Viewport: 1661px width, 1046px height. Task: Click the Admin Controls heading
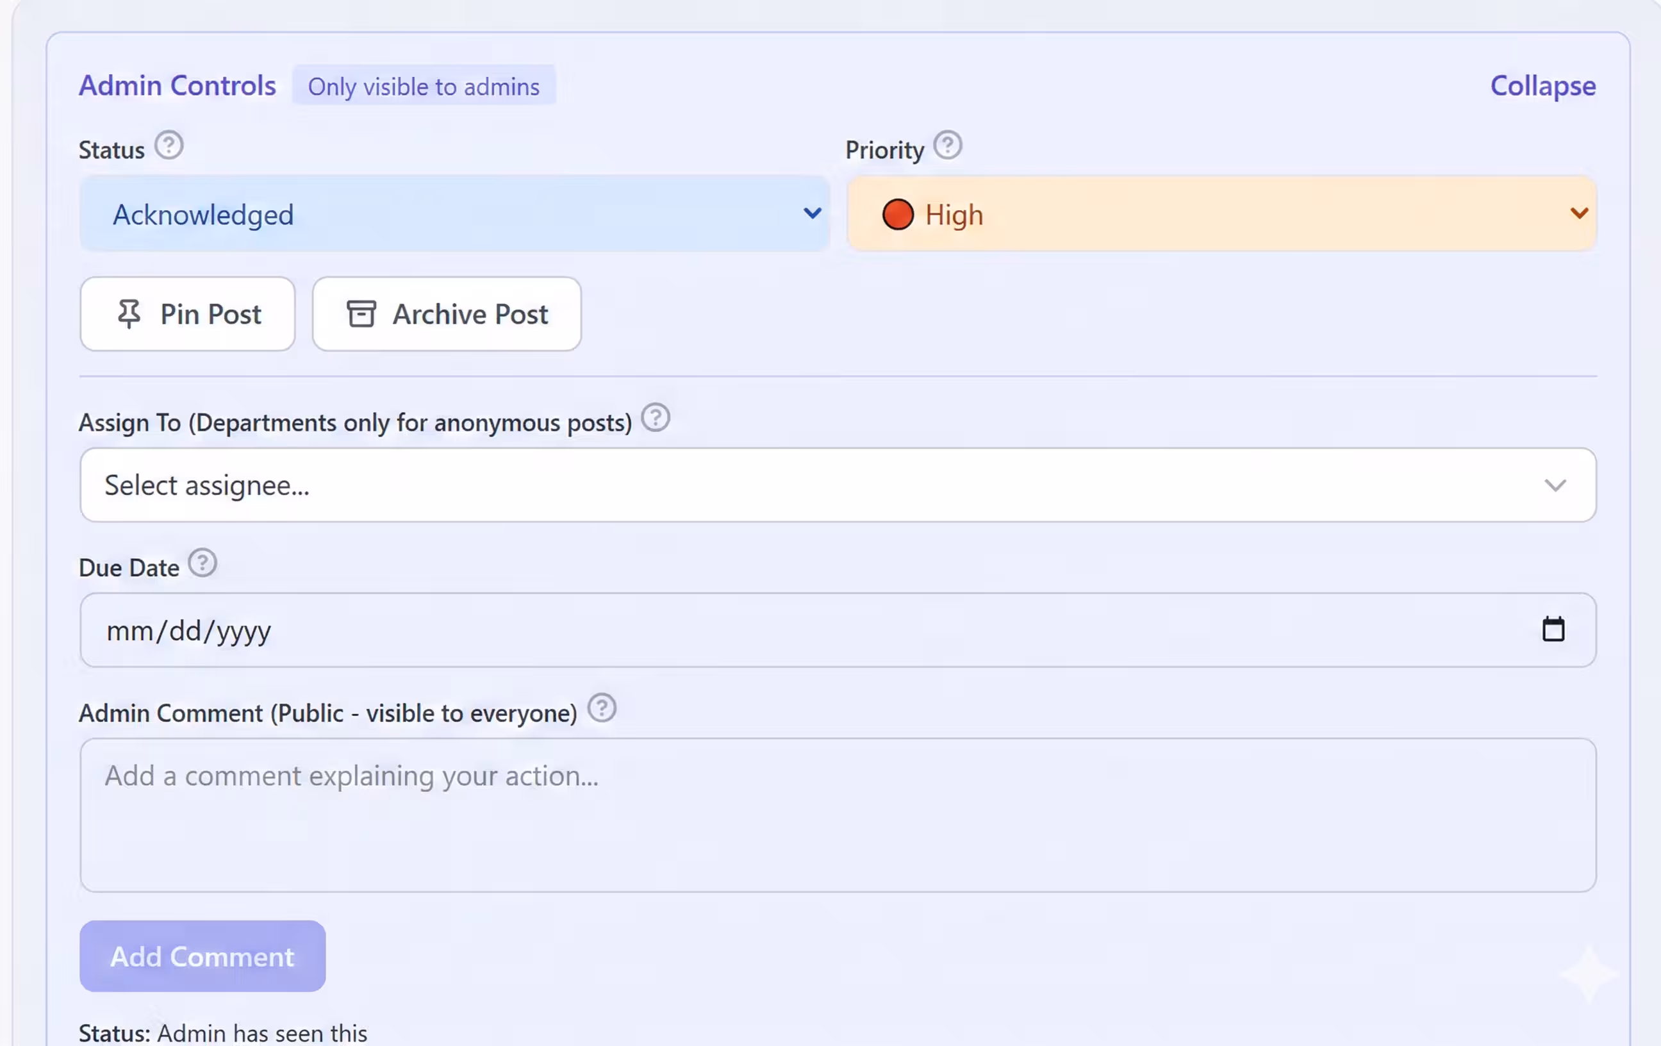pyautogui.click(x=178, y=85)
